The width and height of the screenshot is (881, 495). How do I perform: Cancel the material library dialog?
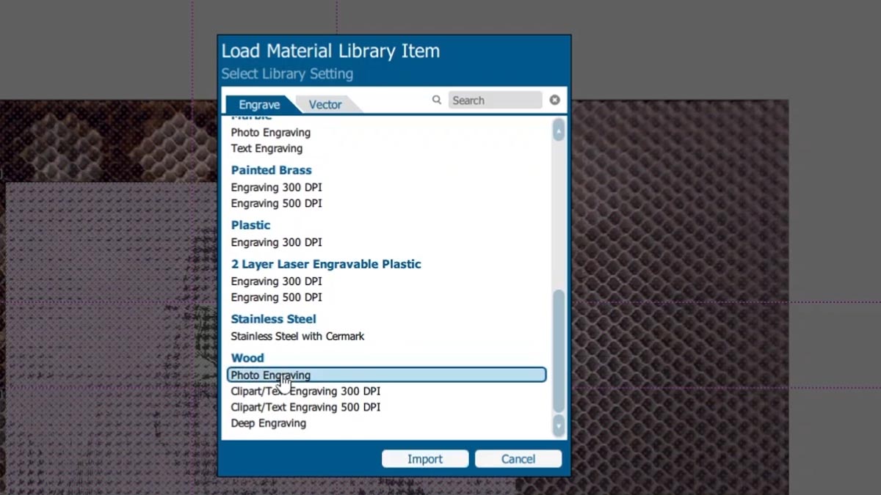(x=518, y=459)
